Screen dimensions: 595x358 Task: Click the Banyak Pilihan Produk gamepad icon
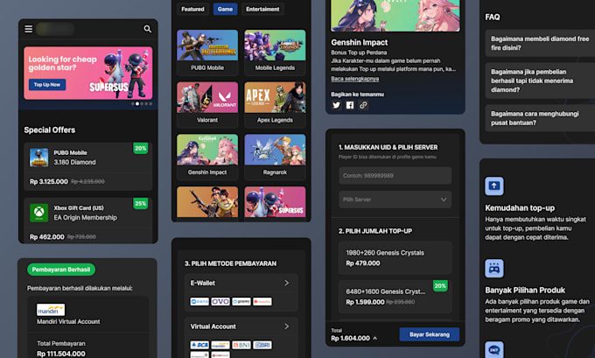click(x=494, y=269)
